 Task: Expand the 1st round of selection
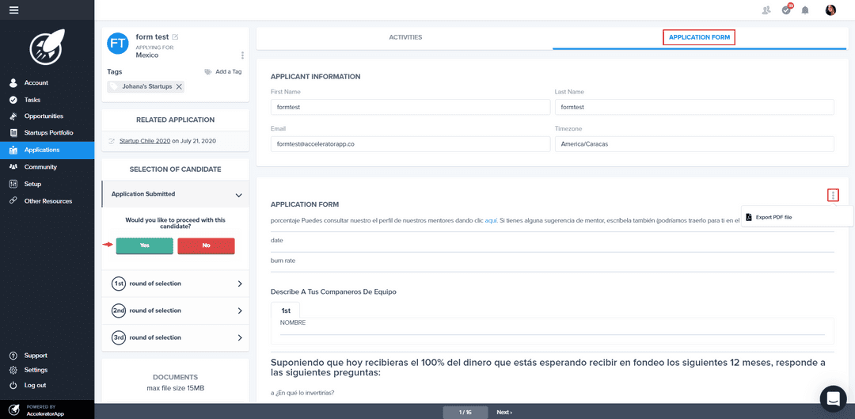240,284
